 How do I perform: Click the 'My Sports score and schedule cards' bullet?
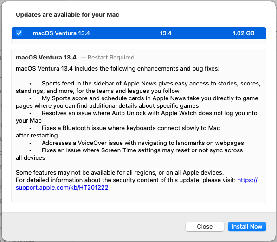137,102
